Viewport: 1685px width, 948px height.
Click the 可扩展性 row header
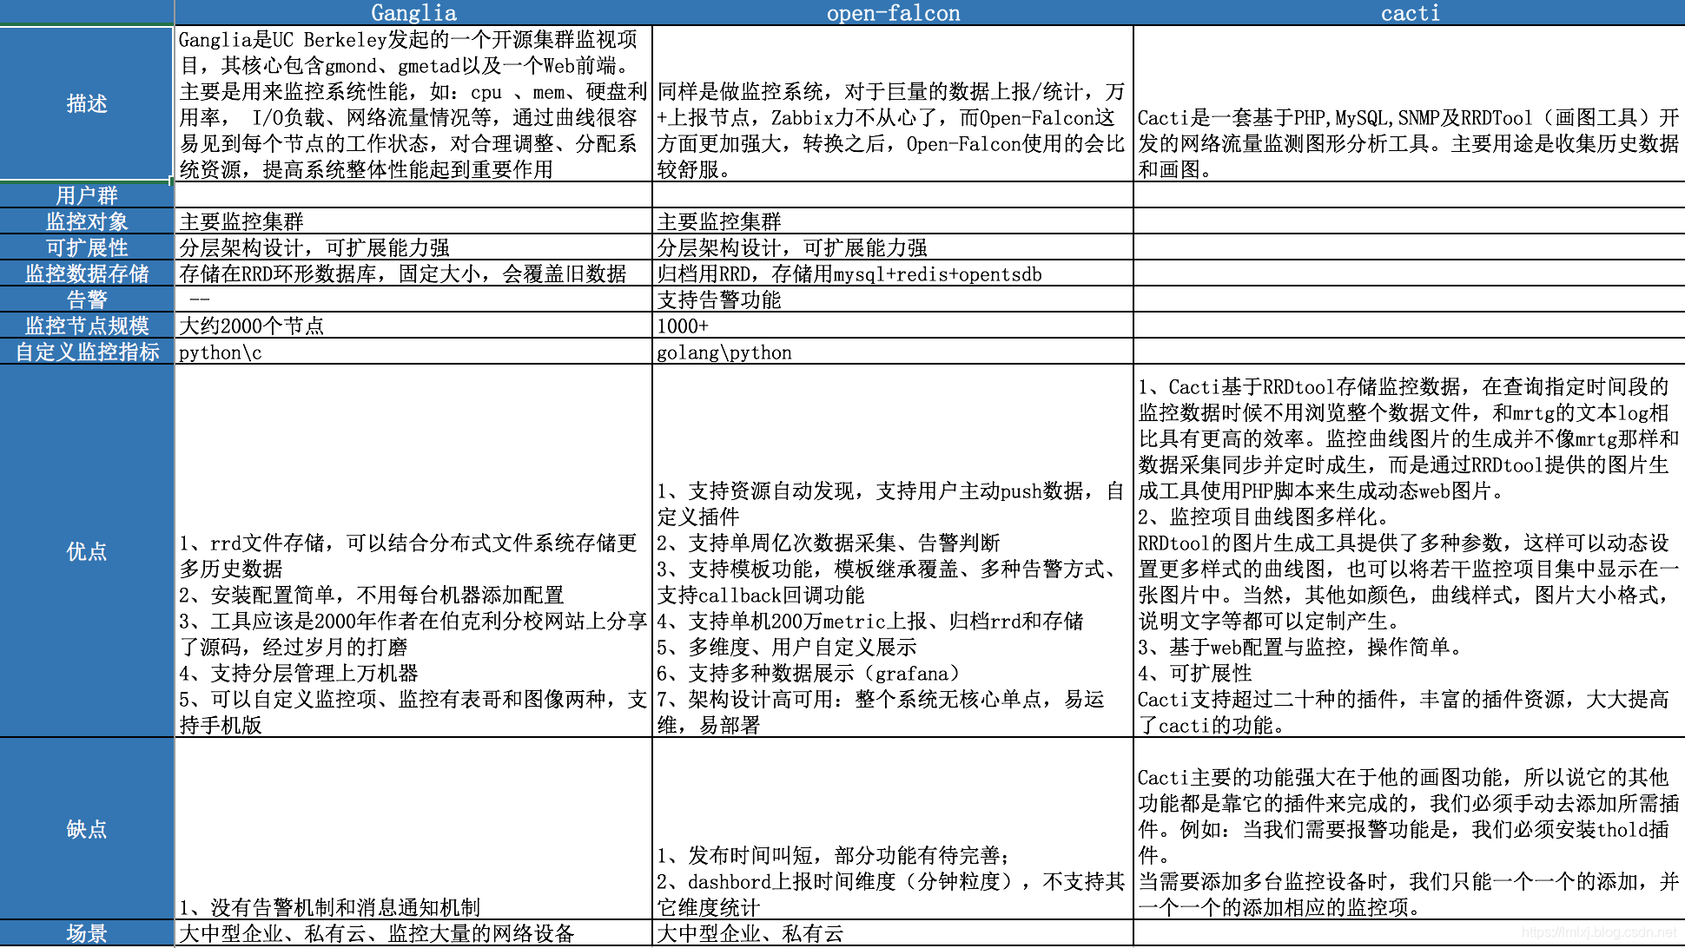(87, 247)
